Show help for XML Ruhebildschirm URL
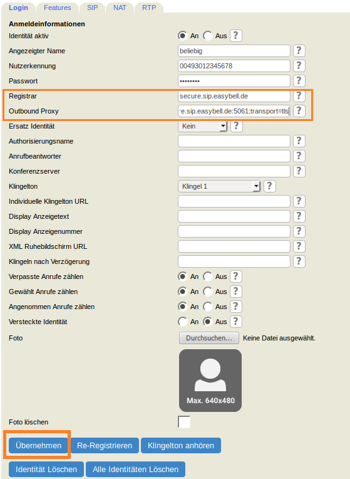This screenshot has width=350, height=479. point(299,246)
